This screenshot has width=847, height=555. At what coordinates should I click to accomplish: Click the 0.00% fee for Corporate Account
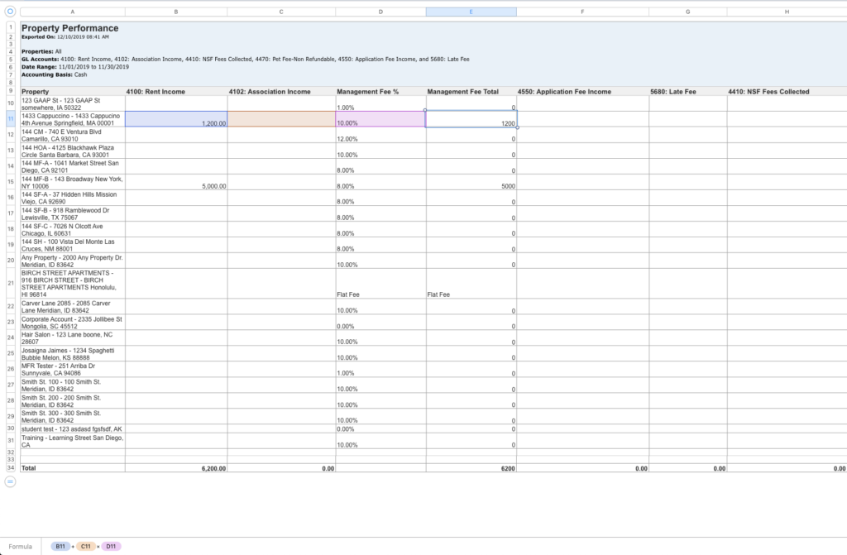[x=380, y=323]
